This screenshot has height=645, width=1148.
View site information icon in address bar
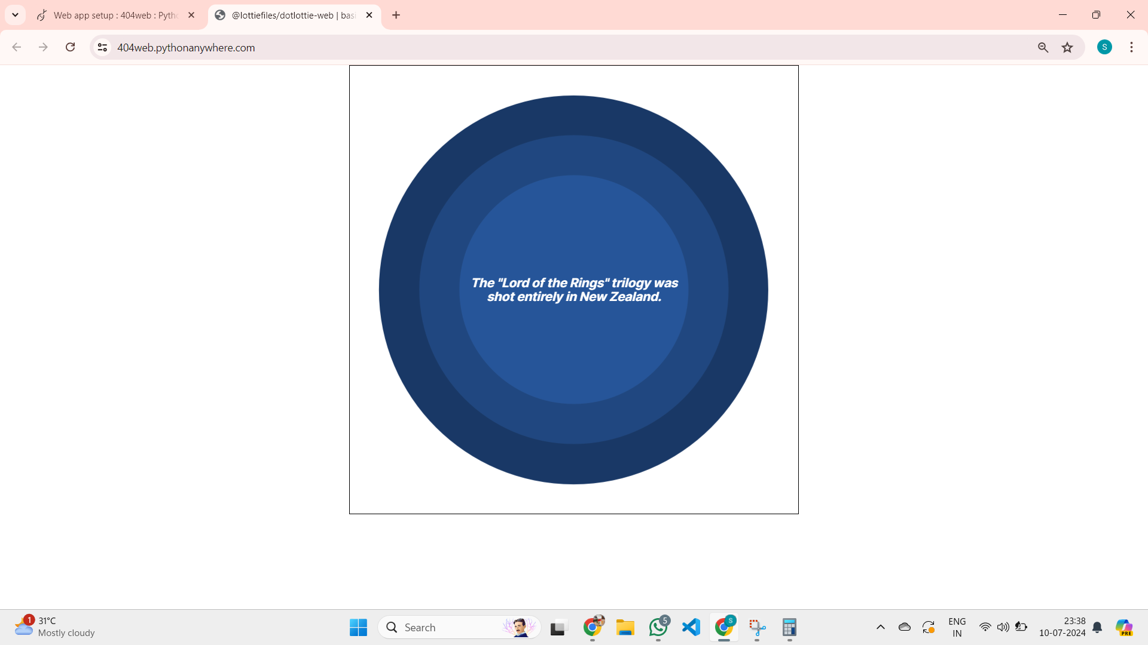(x=102, y=47)
